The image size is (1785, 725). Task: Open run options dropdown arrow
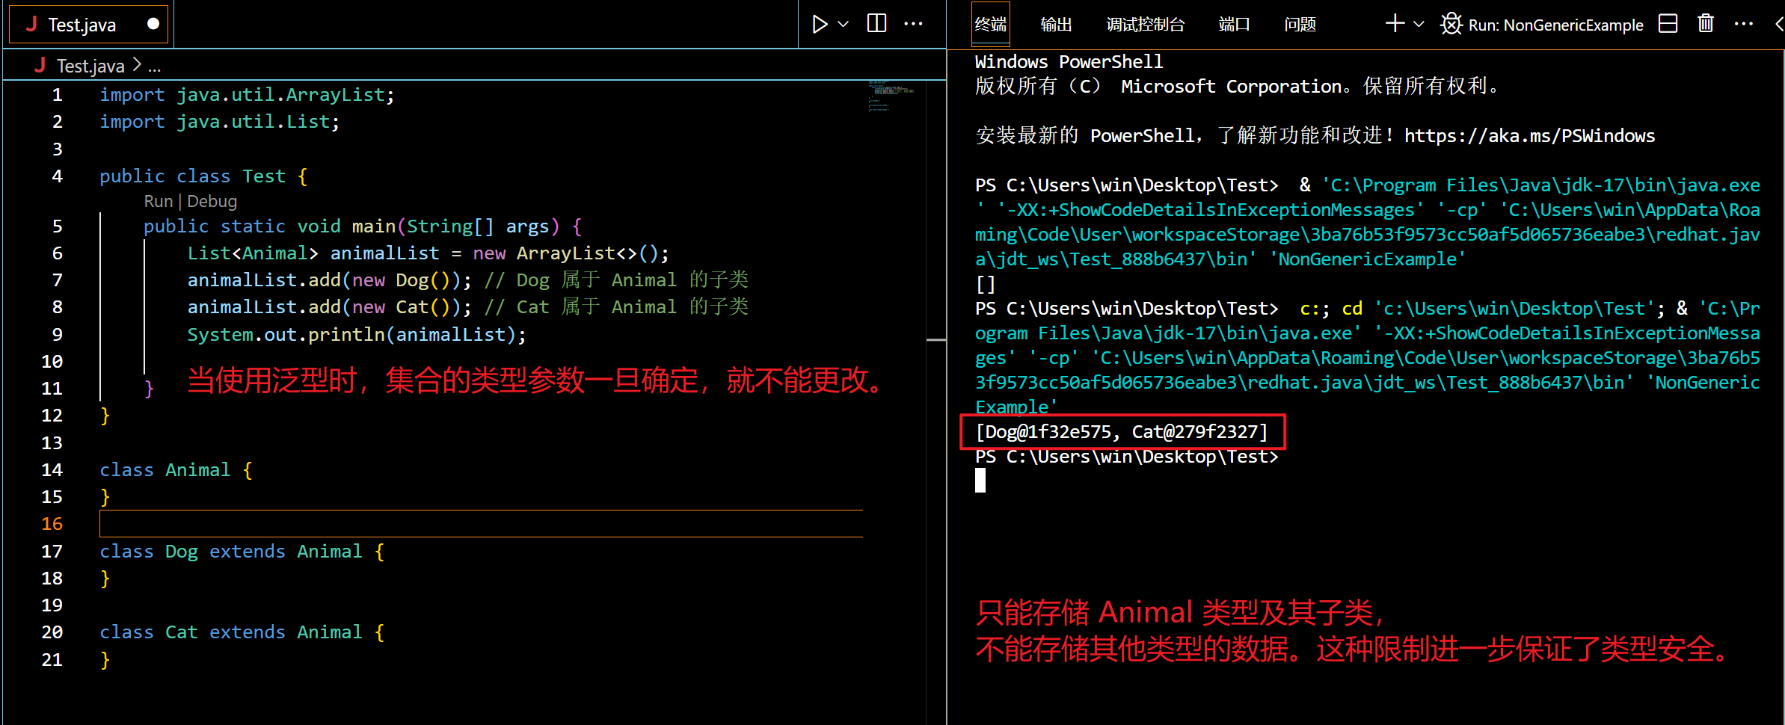pyautogui.click(x=844, y=25)
